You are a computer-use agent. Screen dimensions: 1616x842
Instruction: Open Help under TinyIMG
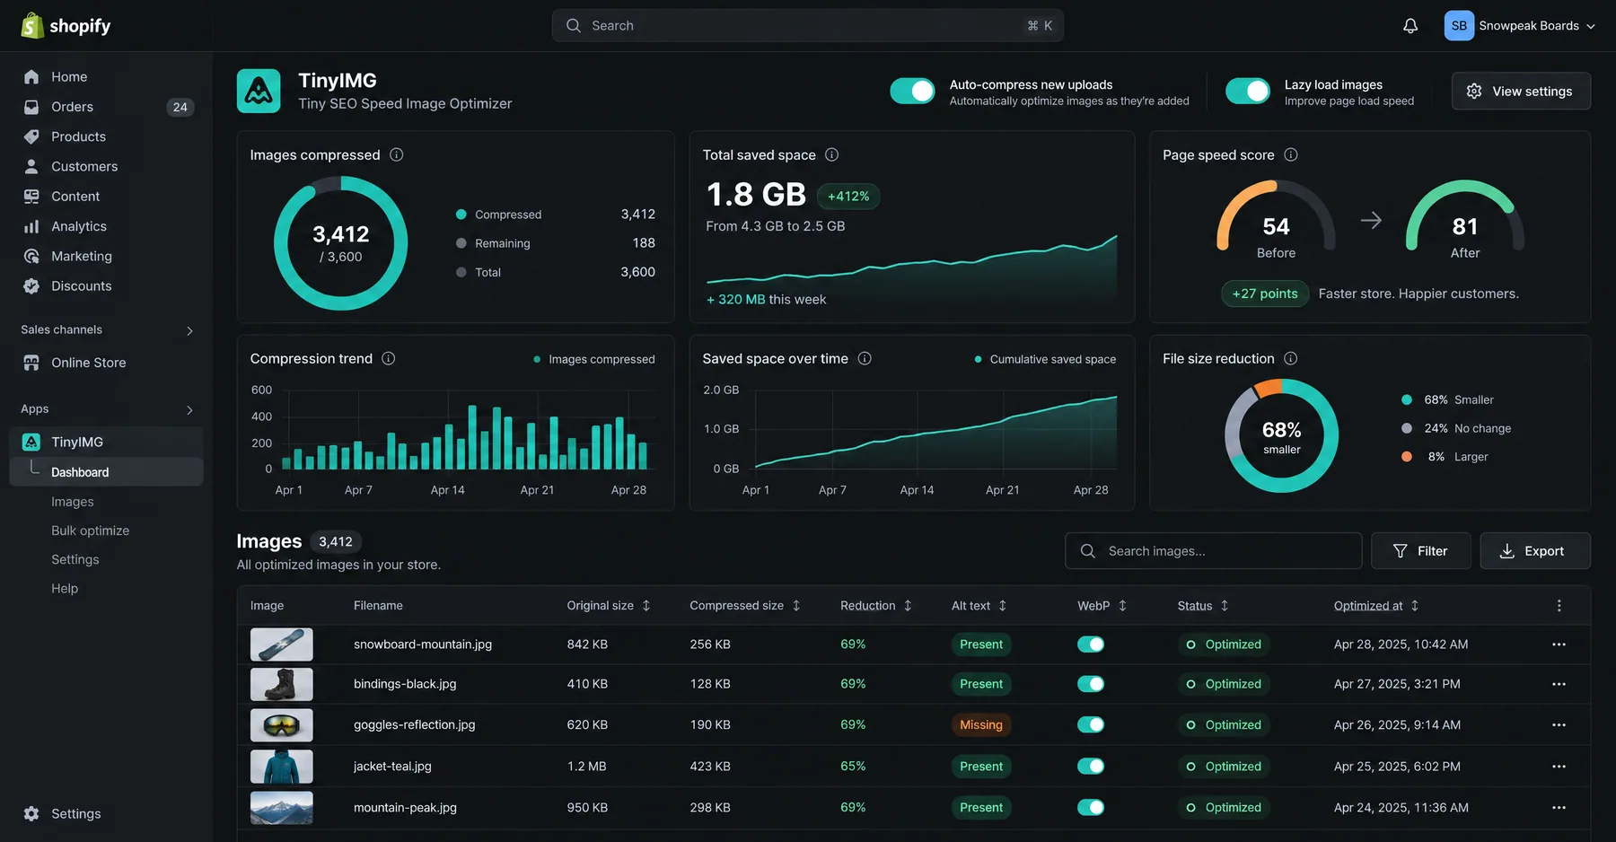click(65, 588)
